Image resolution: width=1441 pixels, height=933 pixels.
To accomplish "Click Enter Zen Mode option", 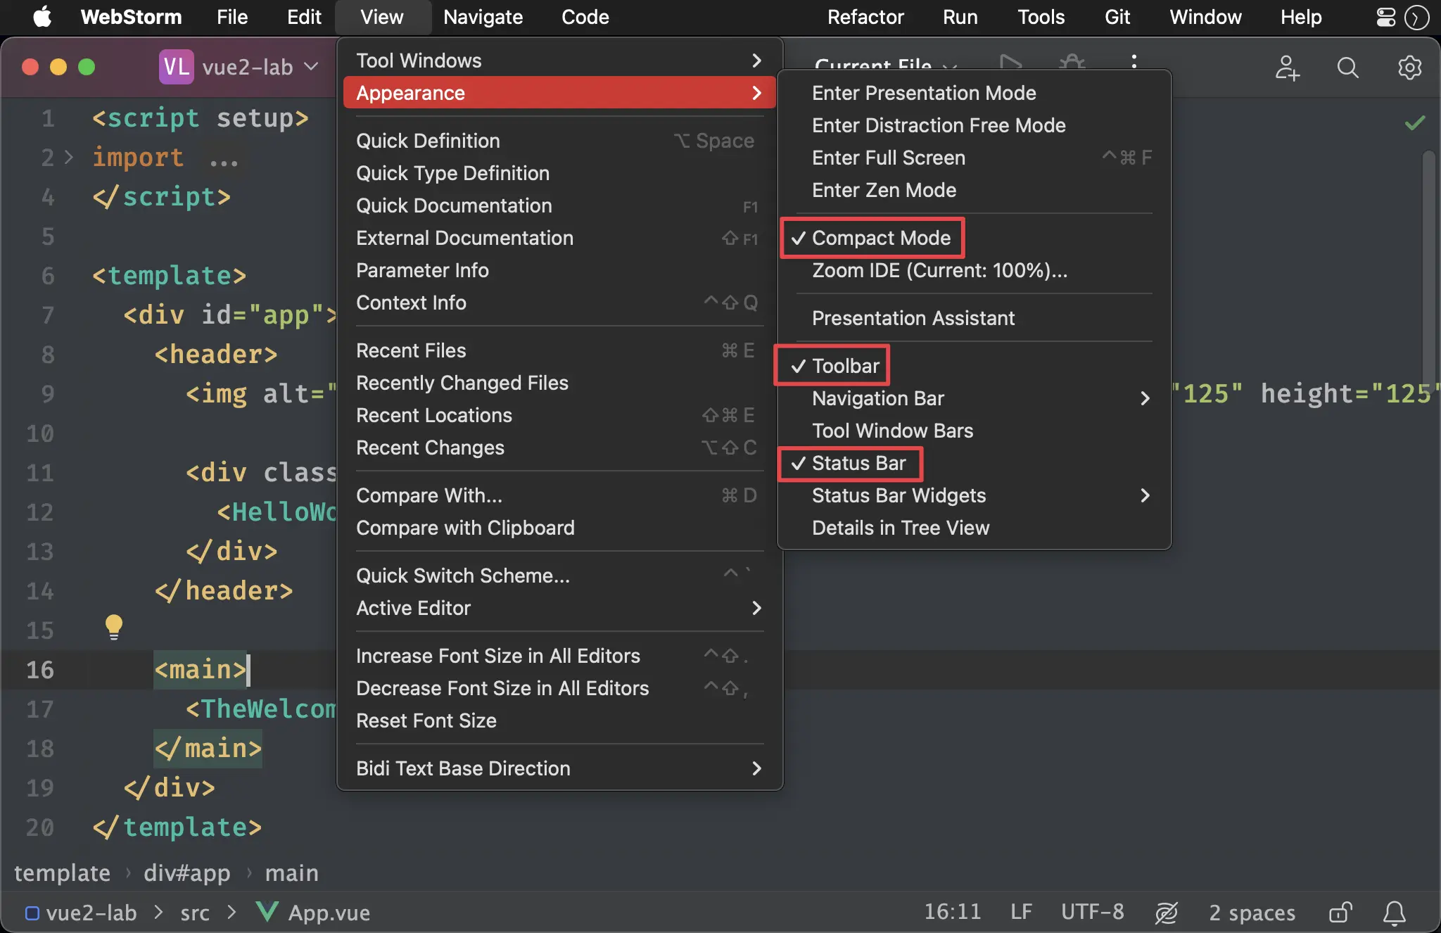I will pos(883,189).
